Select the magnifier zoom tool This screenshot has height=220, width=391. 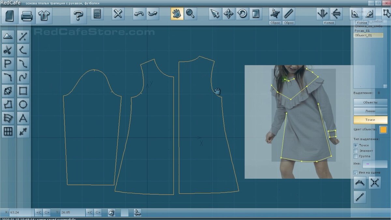coord(190,14)
